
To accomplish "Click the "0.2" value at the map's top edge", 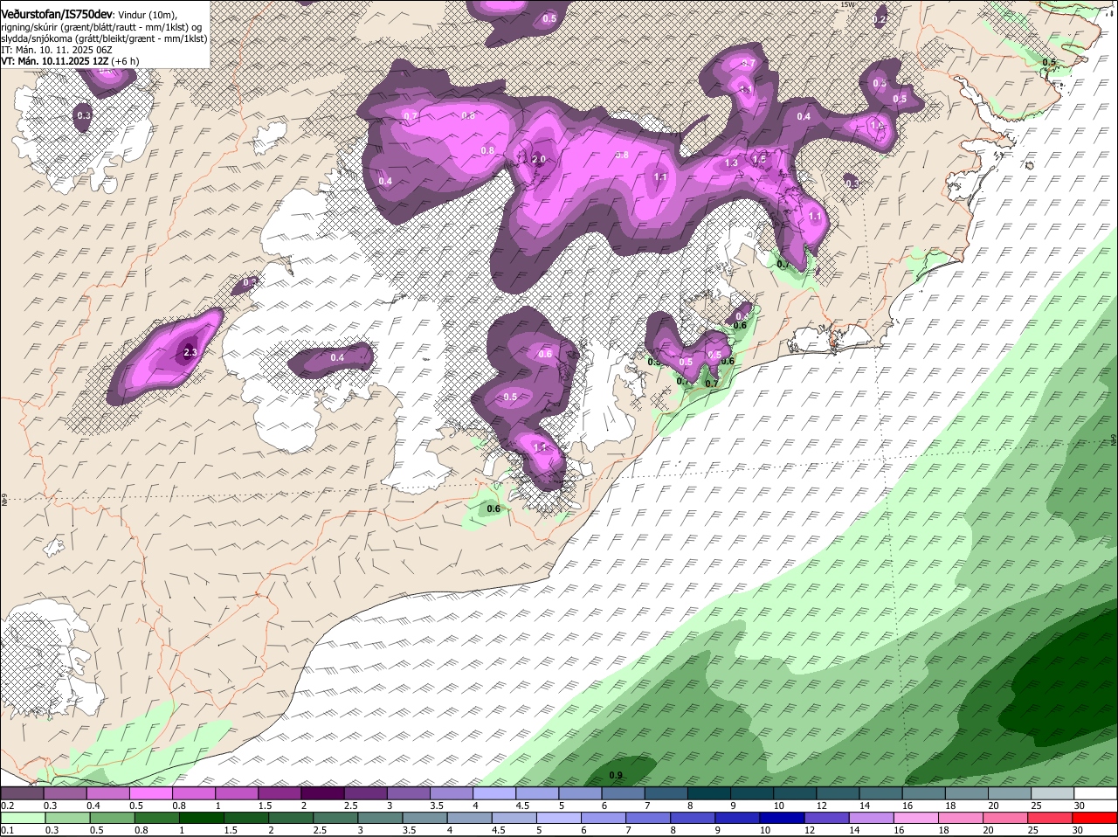I will click(880, 19).
